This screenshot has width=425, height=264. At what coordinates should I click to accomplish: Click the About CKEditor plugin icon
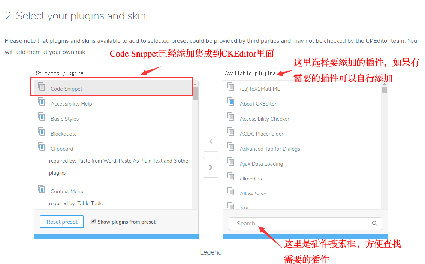point(230,101)
